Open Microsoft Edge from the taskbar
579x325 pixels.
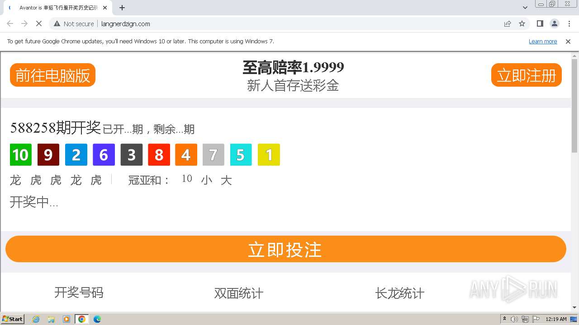point(97,319)
